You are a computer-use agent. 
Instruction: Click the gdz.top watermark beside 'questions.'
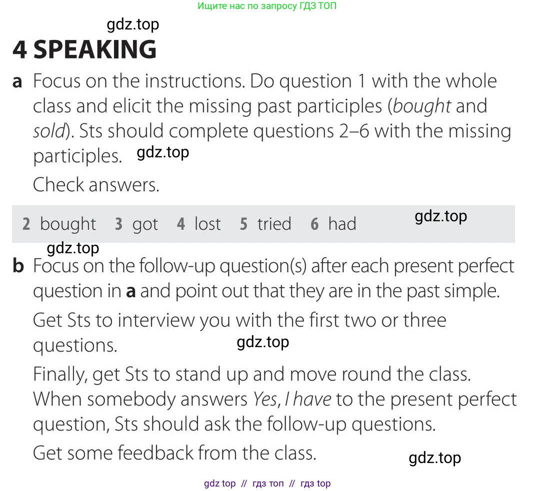tap(263, 342)
